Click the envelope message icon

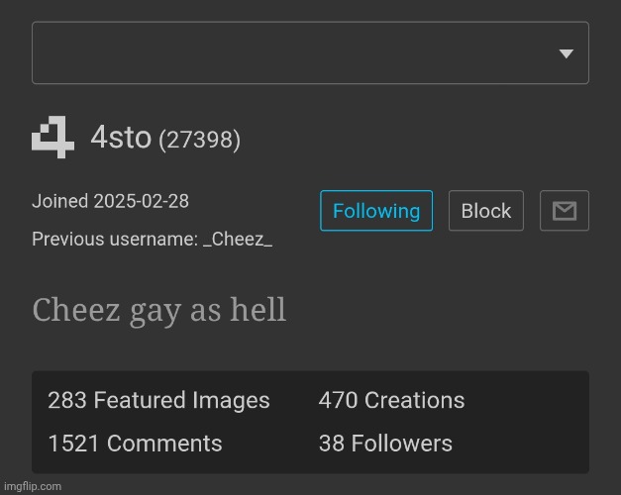pyautogui.click(x=565, y=211)
